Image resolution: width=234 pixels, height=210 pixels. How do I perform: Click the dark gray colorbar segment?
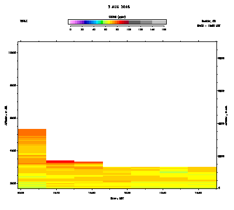[x=135, y=22]
